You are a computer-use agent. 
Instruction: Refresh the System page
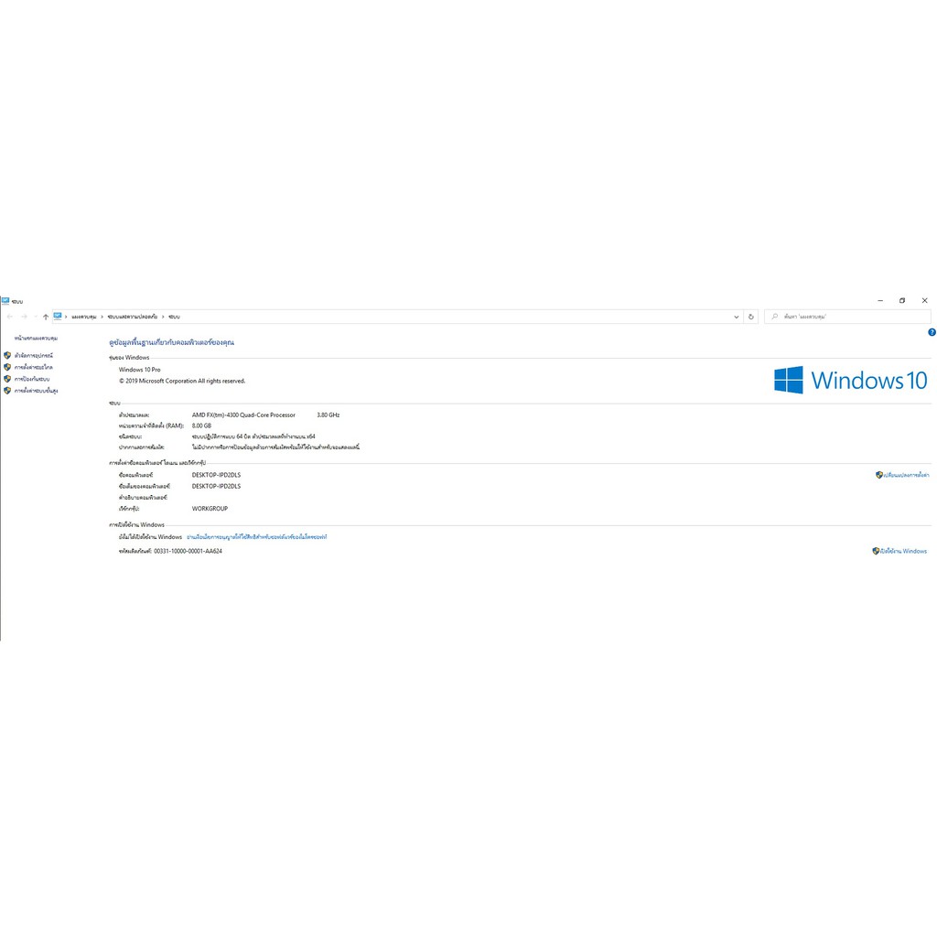click(751, 317)
